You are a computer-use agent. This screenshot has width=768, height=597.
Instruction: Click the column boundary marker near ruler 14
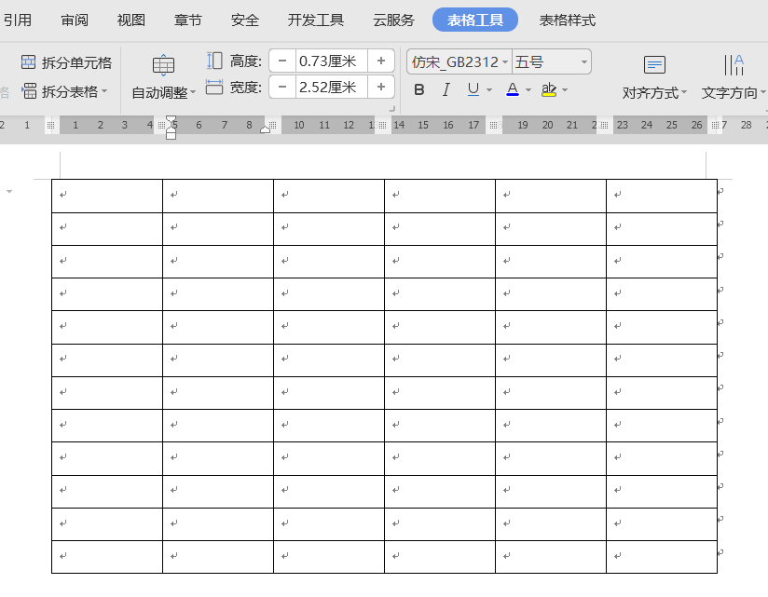pyautogui.click(x=382, y=126)
